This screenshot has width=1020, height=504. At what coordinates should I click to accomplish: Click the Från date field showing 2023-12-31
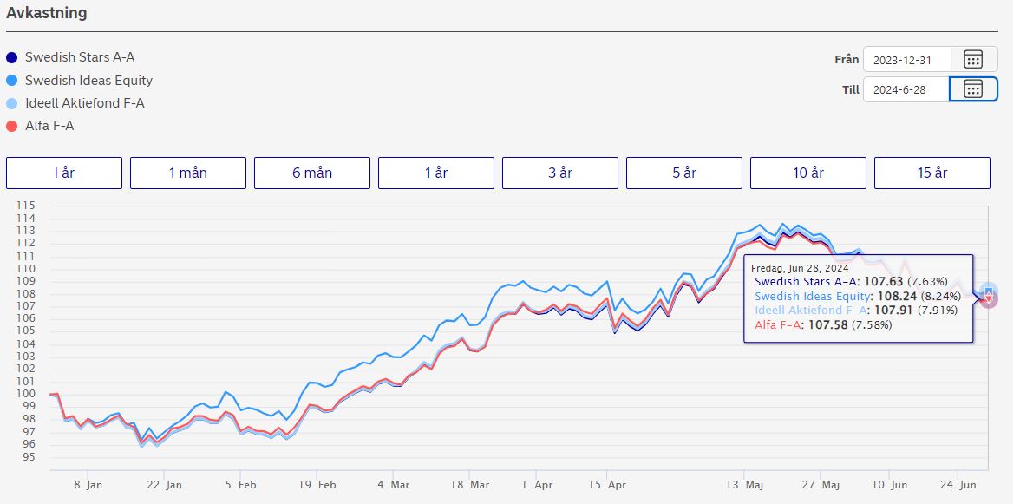pos(906,59)
